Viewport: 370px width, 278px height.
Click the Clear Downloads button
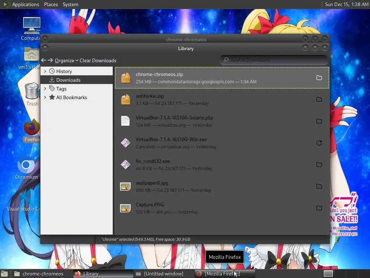point(98,60)
